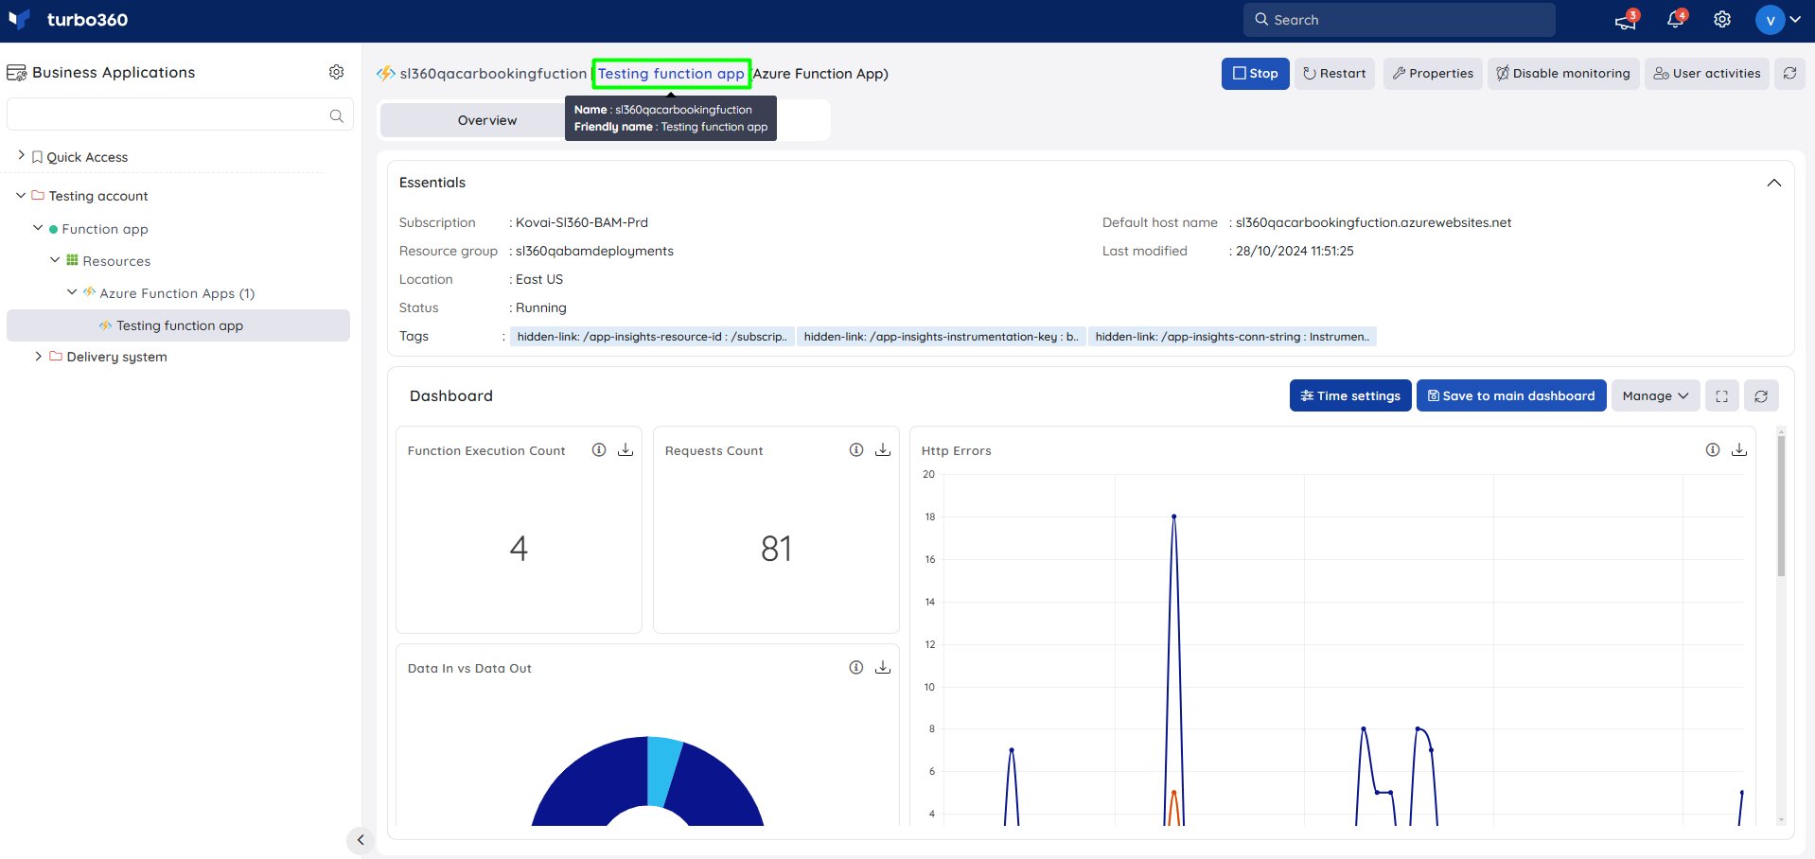Image resolution: width=1815 pixels, height=859 pixels.
Task: Show info for Requests Count
Action: (x=856, y=450)
